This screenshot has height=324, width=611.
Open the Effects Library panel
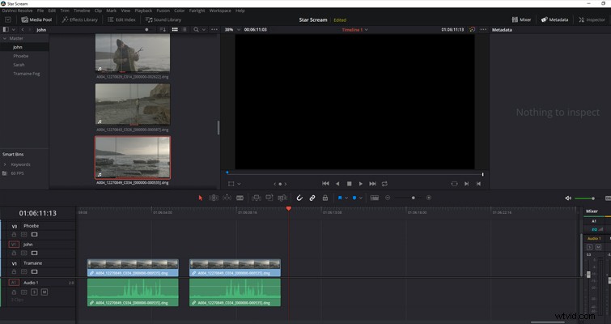[x=80, y=19]
